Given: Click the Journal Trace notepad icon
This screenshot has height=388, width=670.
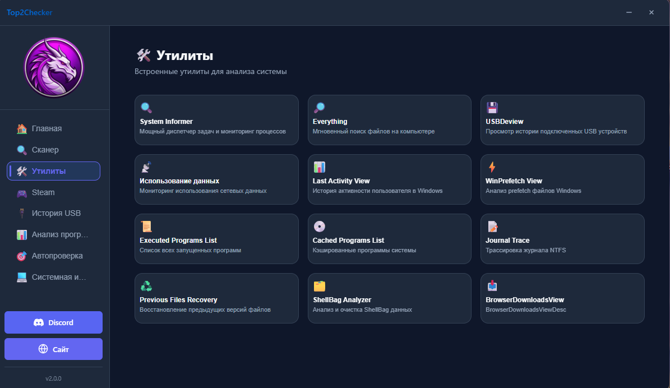Looking at the screenshot, I should click(492, 227).
